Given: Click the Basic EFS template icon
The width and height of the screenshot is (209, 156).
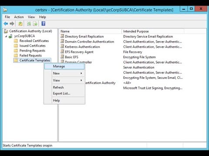Looking at the screenshot, I should pos(62,57).
